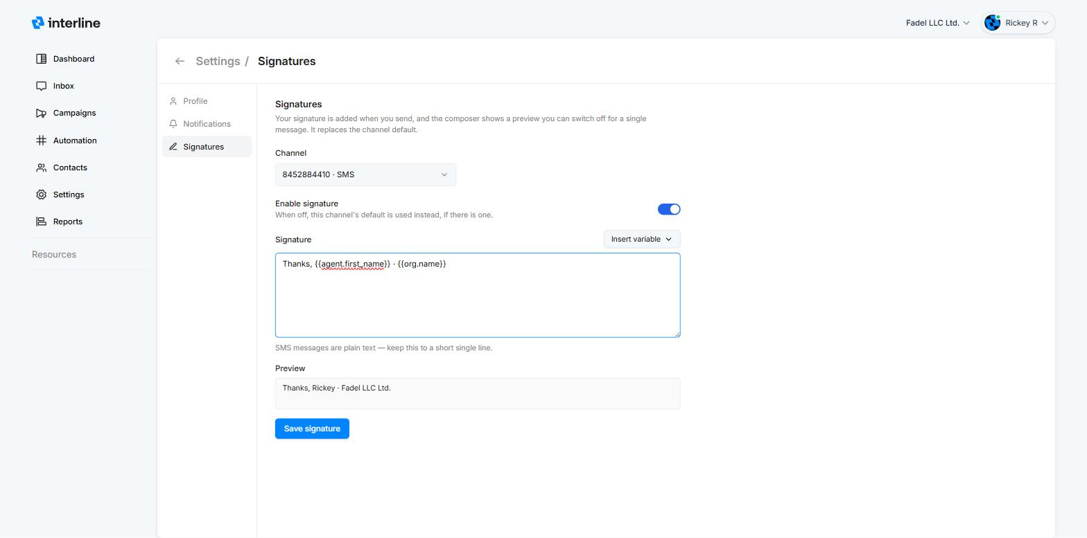The image size is (1087, 538).
Task: Click the Enable signature label
Action: pyautogui.click(x=306, y=204)
